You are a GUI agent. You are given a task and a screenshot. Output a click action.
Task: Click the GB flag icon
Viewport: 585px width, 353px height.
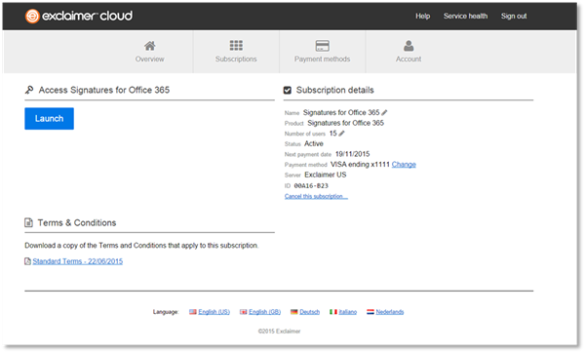pyautogui.click(x=243, y=312)
